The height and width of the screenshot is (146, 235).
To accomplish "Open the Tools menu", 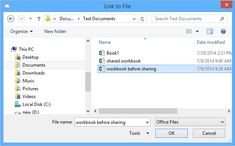I will (139, 133).
